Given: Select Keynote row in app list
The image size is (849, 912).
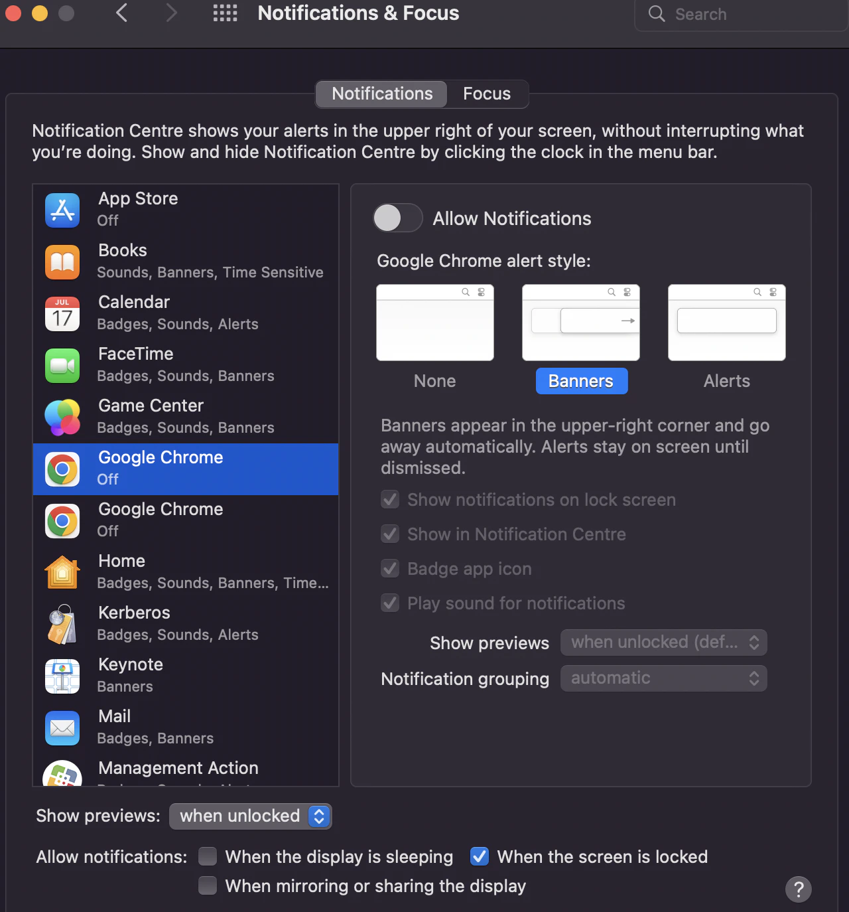Looking at the screenshot, I should 186,676.
